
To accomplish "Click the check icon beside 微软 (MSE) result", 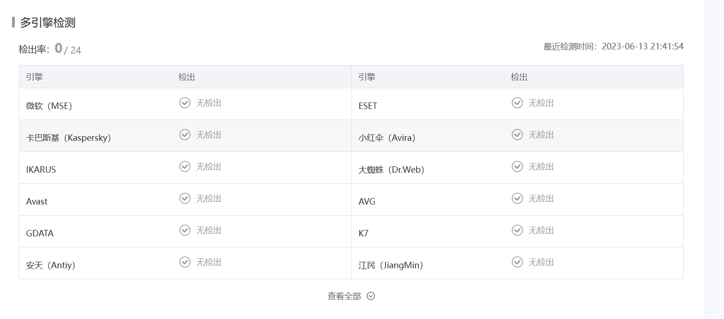I will [x=185, y=102].
